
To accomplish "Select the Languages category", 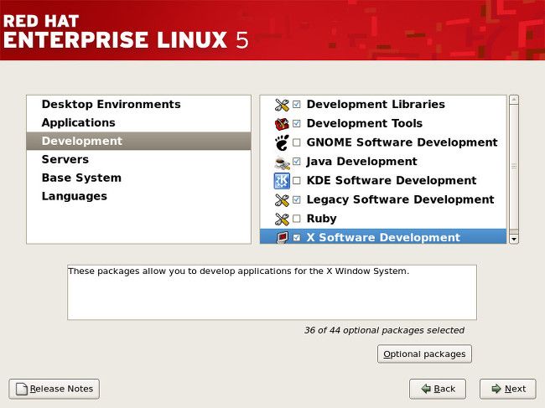I will [138, 196].
